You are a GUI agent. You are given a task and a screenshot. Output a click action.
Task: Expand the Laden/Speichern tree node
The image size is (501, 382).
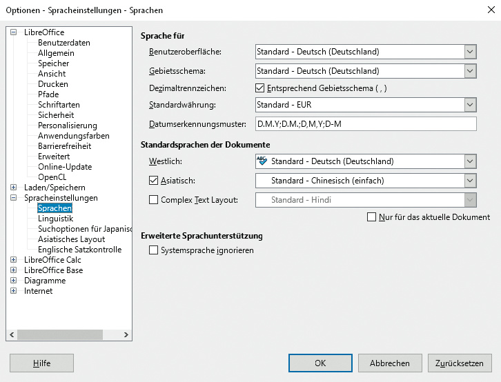tap(13, 188)
